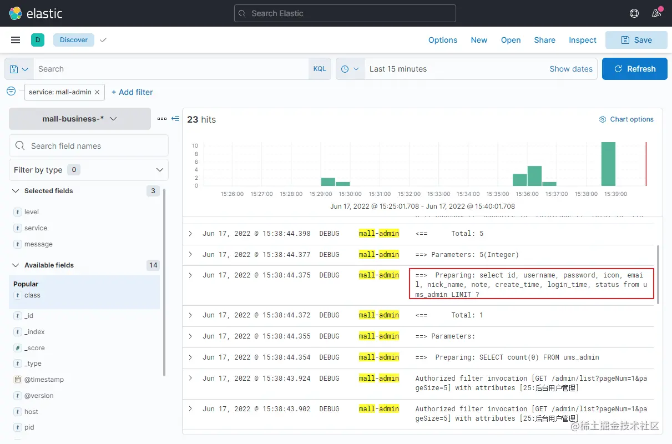Click the Discover breadcrumb
The width and height of the screenshot is (672, 444).
click(74, 40)
